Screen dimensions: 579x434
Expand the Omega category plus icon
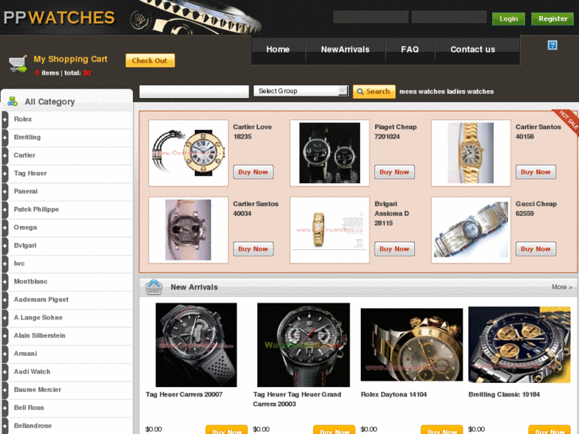pyautogui.click(x=5, y=228)
